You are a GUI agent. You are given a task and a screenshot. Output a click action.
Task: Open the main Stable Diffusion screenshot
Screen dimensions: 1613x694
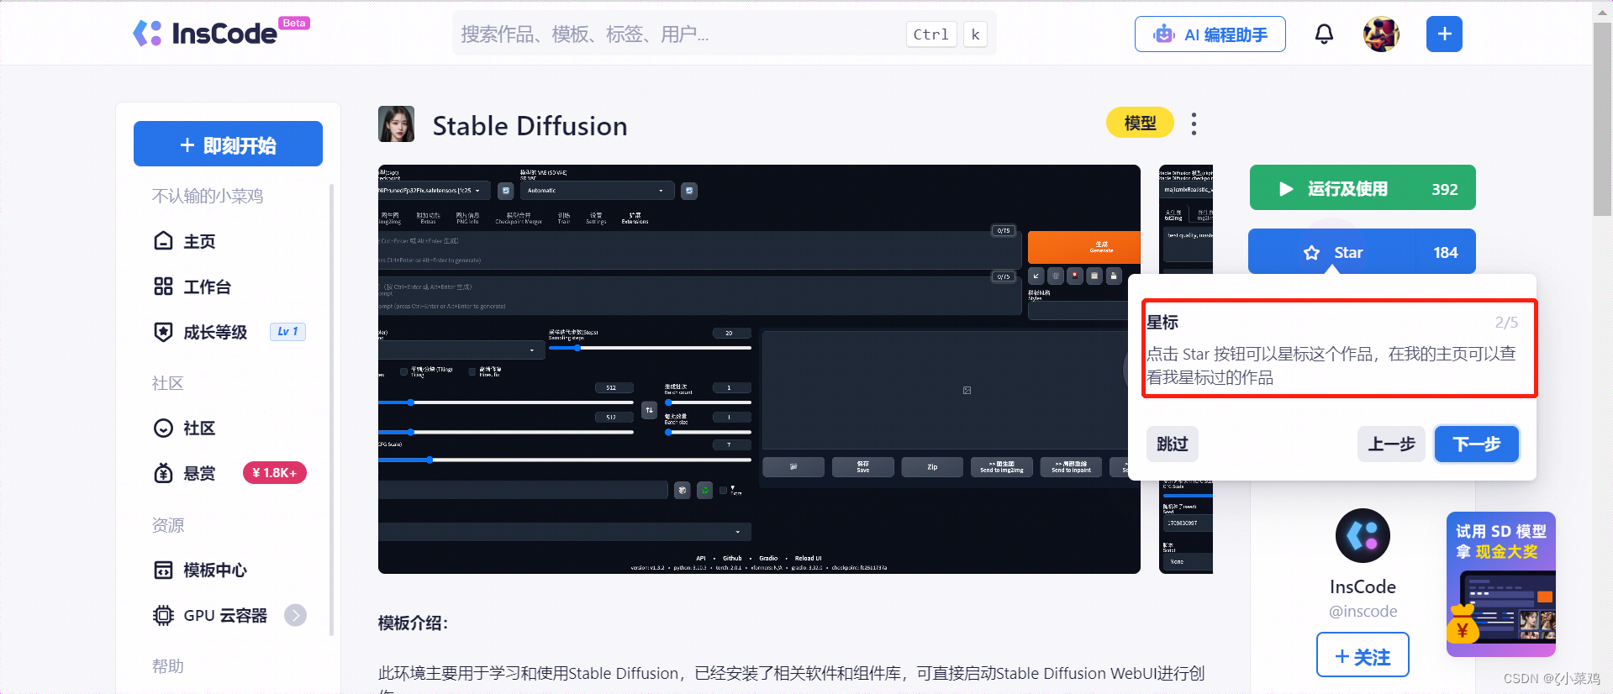pyautogui.click(x=759, y=369)
